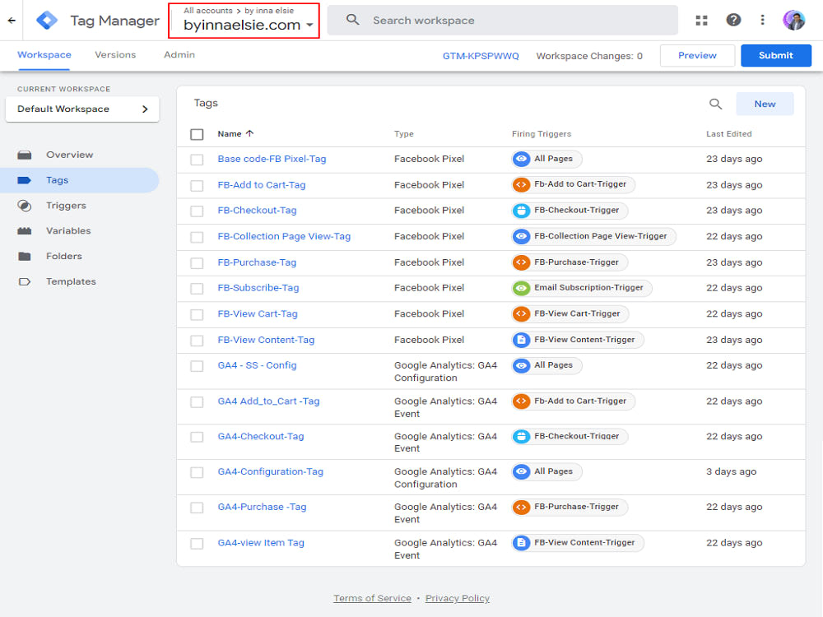The width and height of the screenshot is (823, 617).
Task: Click the '3 days ago' cell
Action: click(x=731, y=471)
